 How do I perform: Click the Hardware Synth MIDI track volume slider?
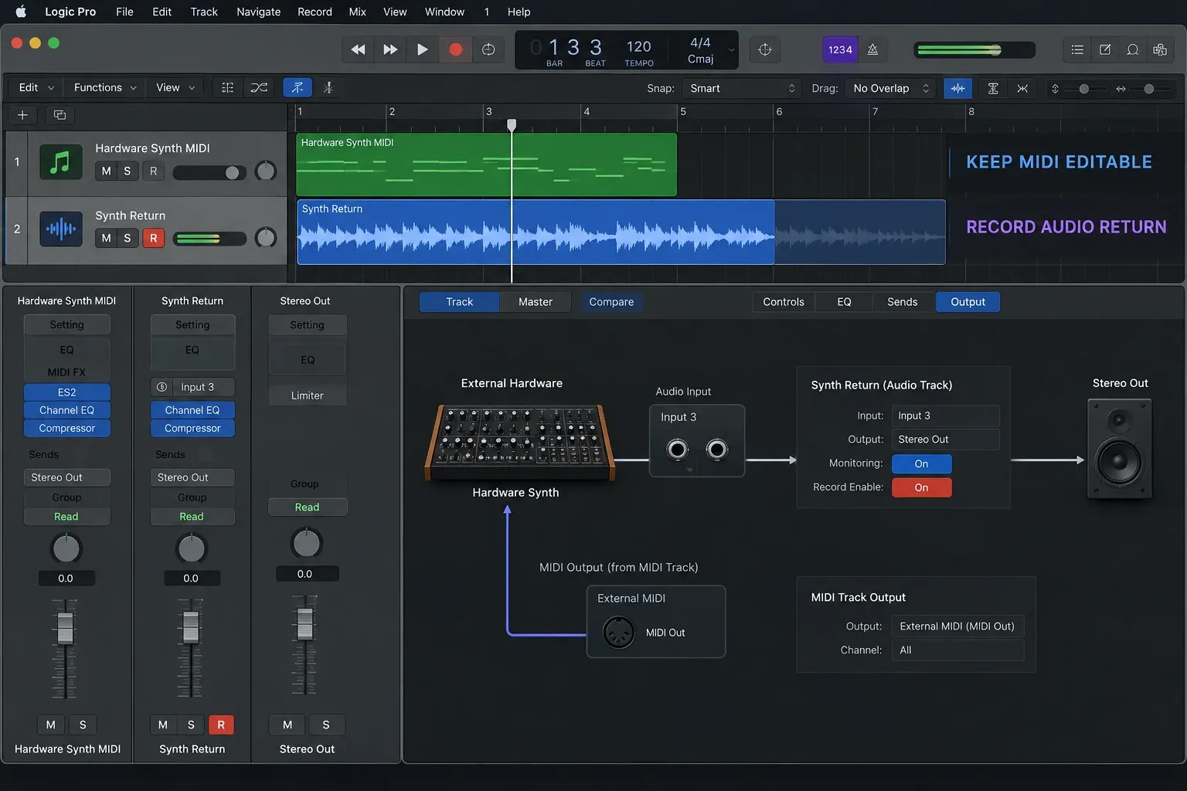point(209,172)
